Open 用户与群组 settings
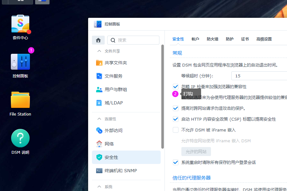The height and width of the screenshot is (191, 287). point(116,89)
